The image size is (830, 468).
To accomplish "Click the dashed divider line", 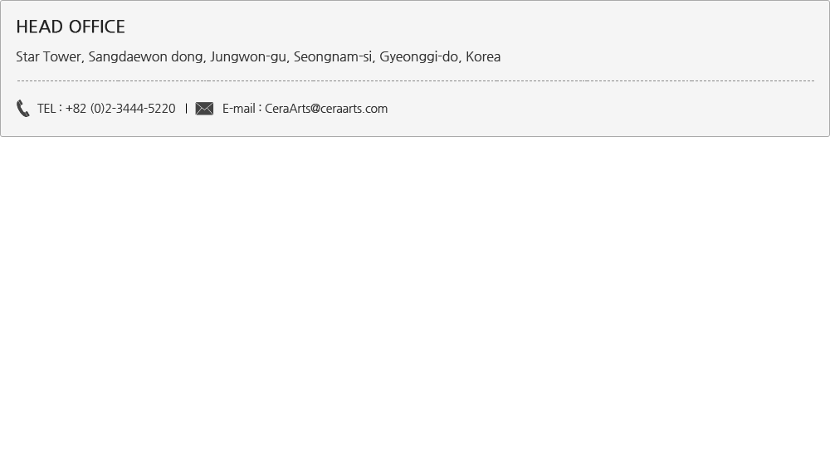I will pos(416,81).
